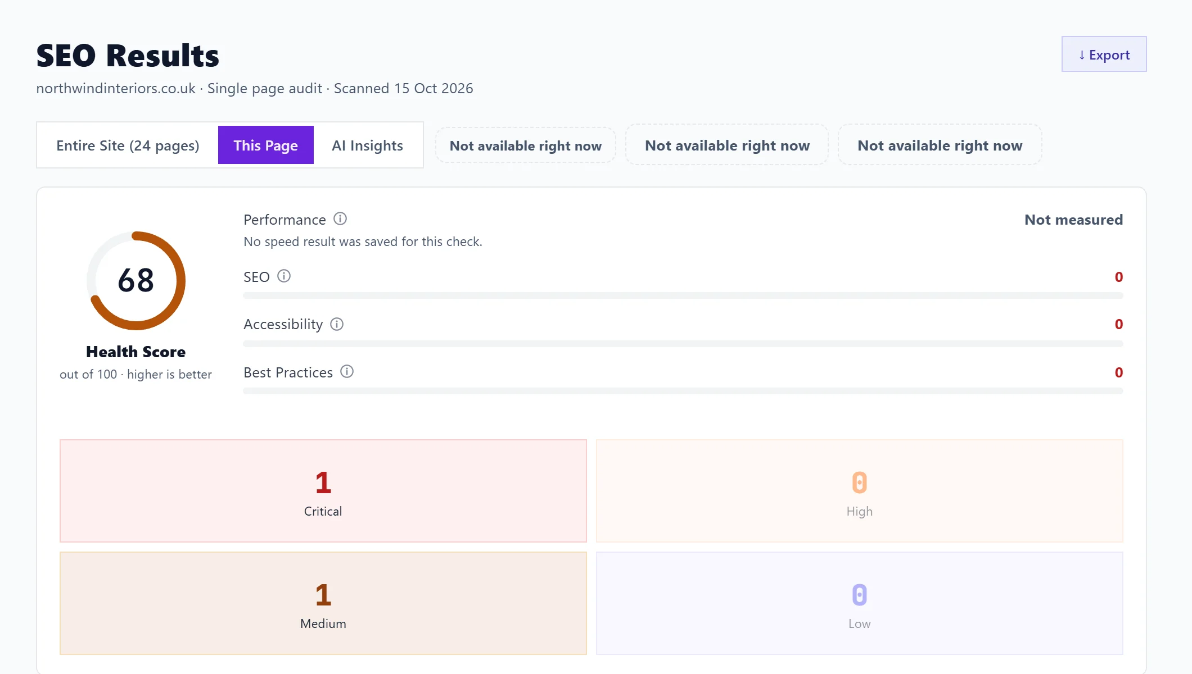Click the Not measured performance value
The image size is (1192, 674).
[x=1073, y=220]
